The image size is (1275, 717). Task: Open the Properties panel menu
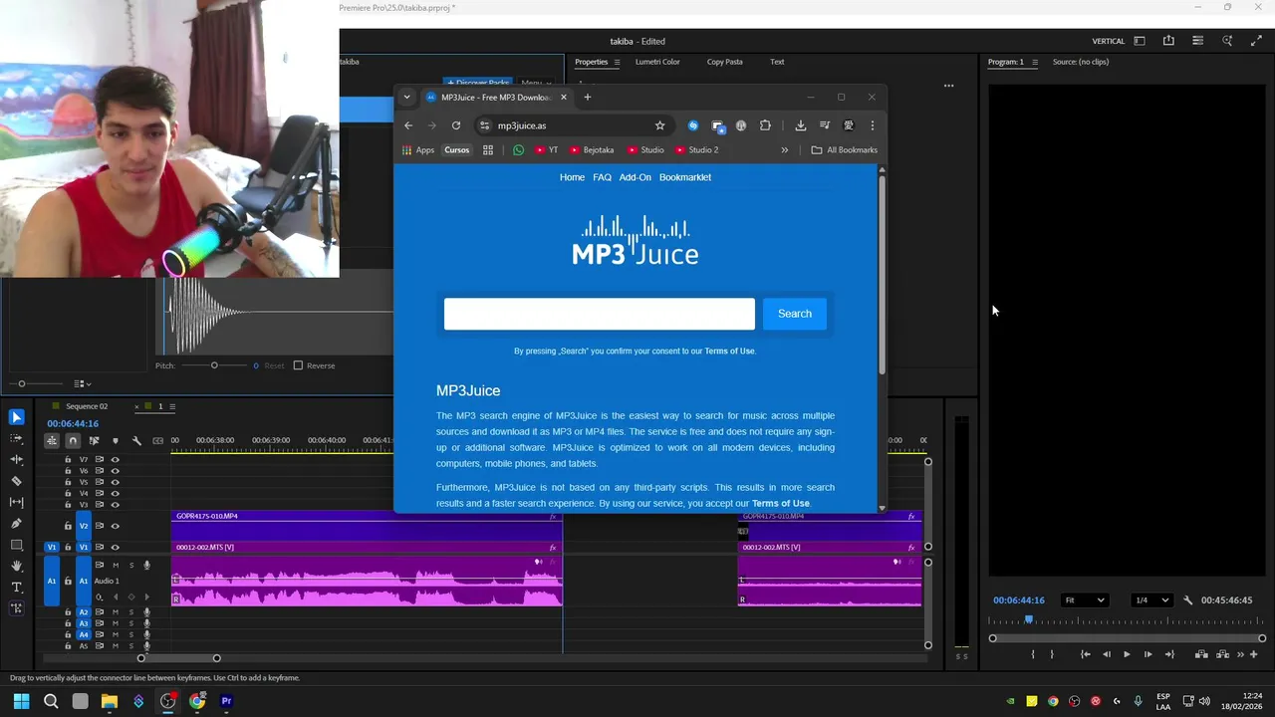[617, 62]
